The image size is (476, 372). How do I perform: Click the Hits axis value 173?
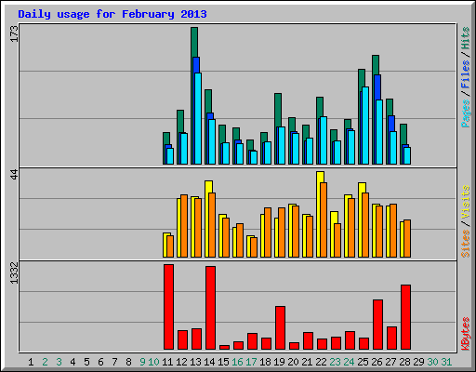[x=14, y=33]
